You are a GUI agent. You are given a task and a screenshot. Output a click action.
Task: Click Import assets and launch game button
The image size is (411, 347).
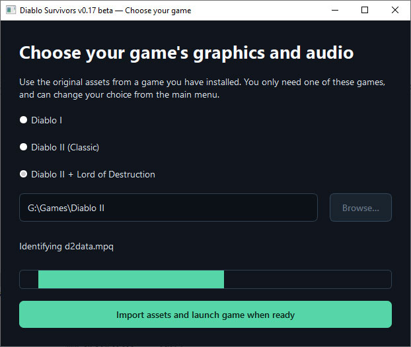(205, 314)
